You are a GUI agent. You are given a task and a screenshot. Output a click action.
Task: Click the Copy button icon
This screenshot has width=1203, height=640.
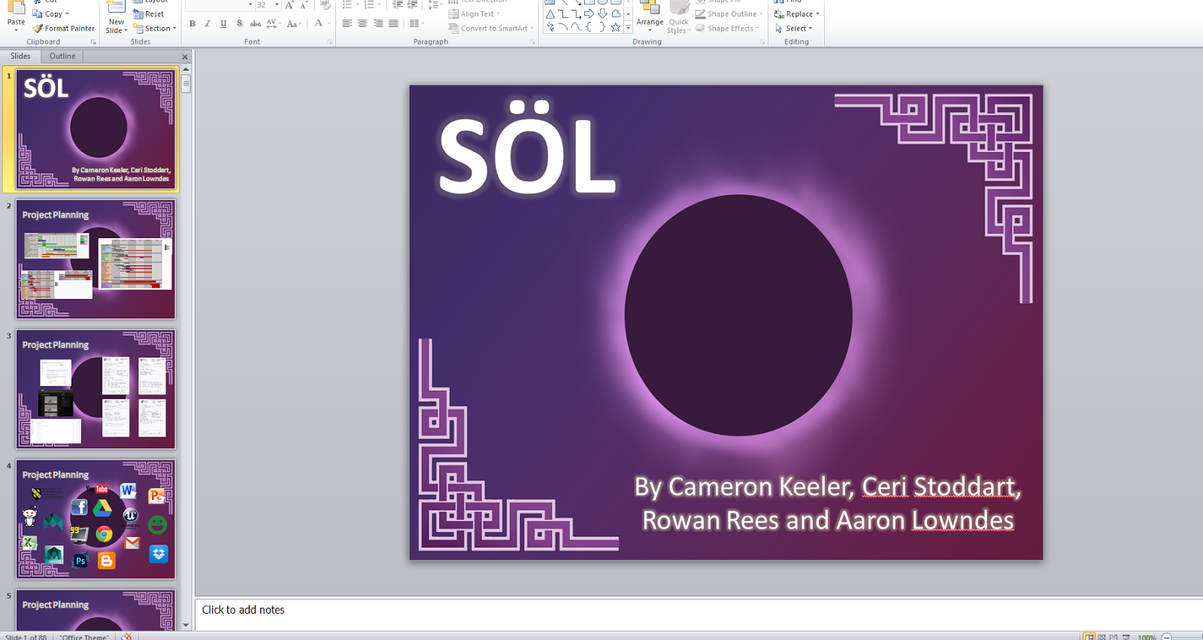click(38, 14)
